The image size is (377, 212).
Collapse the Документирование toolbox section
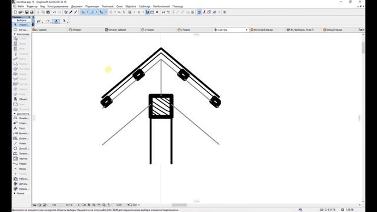(15, 114)
